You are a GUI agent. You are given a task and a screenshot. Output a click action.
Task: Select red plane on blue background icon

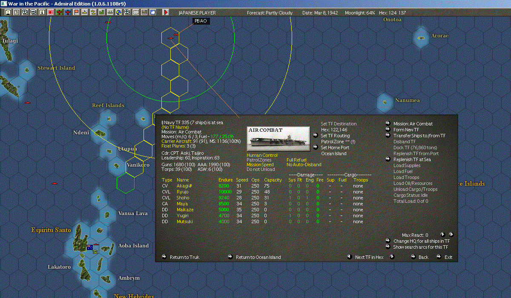[68, 12]
